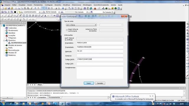Click the Modelo de terreno tree icon
This screenshot has width=189, height=106.
[6, 45]
